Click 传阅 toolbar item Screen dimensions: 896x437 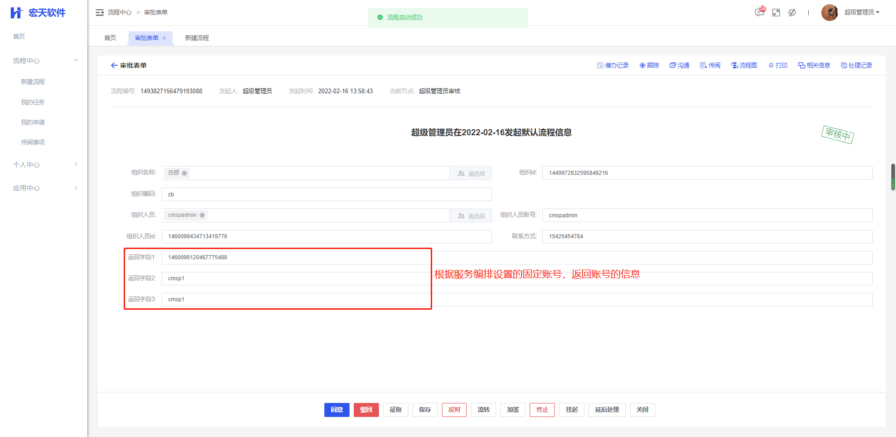tap(710, 65)
